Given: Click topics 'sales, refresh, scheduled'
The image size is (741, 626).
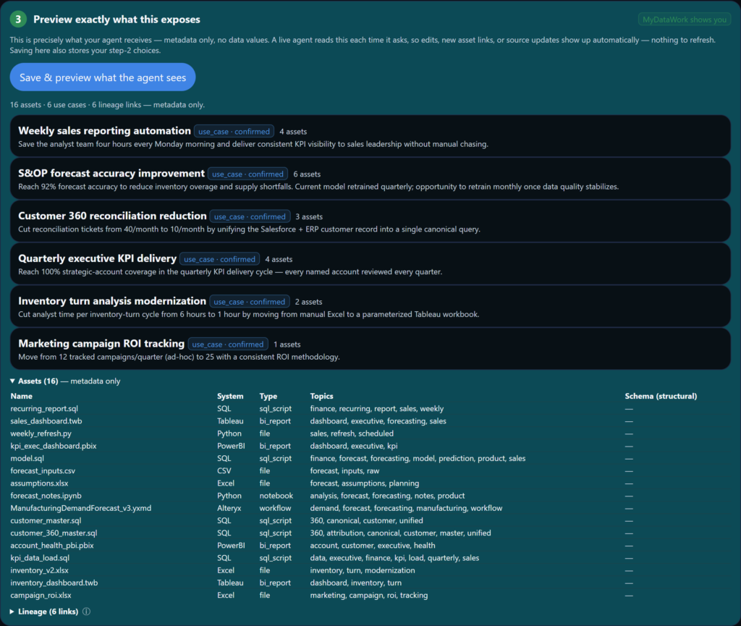Looking at the screenshot, I should coord(352,433).
